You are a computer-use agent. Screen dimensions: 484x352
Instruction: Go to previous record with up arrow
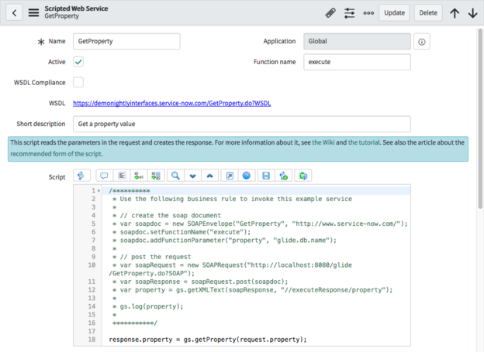[455, 13]
